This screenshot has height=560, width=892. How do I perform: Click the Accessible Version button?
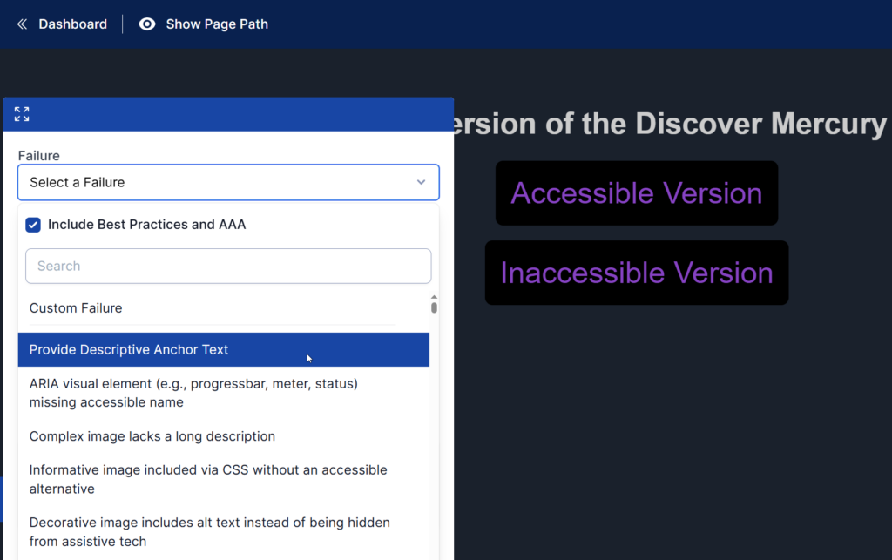pos(636,192)
